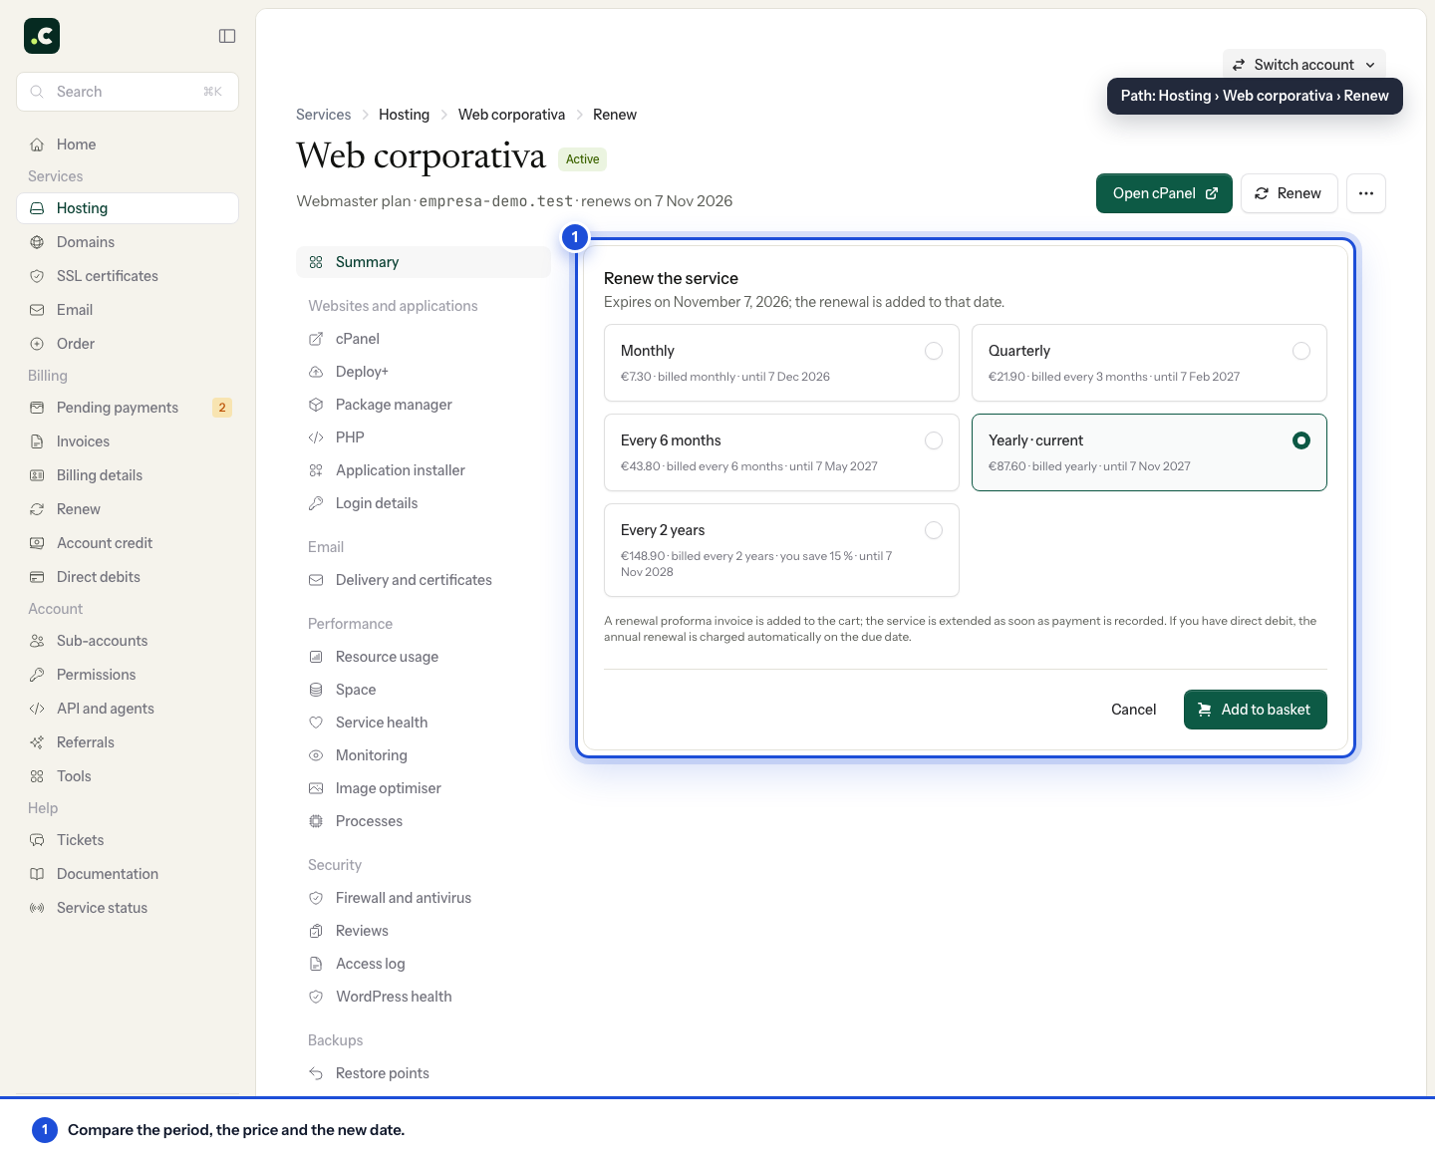Click the Referrals sparkle icon
1435x1160 pixels.
pos(37,742)
